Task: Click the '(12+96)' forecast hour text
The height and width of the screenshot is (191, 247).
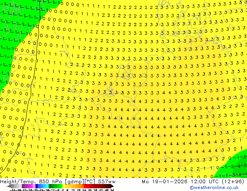Action: point(233,182)
